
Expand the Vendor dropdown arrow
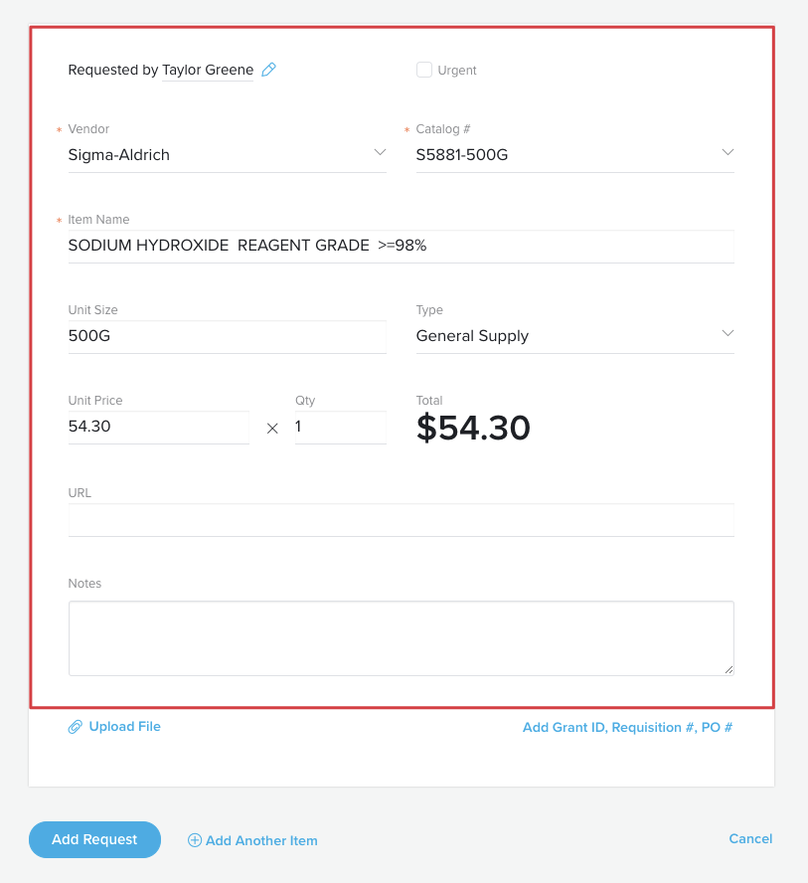(x=380, y=152)
